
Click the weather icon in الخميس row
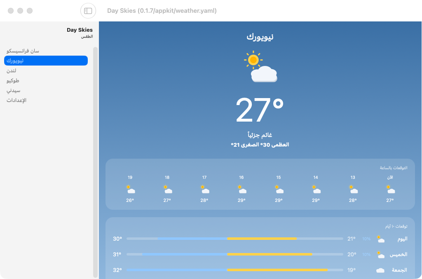(x=380, y=255)
